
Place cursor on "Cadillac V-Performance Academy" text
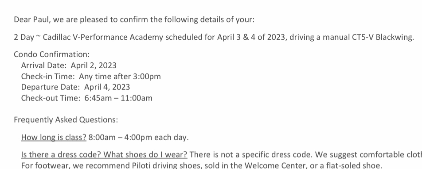click(103, 37)
